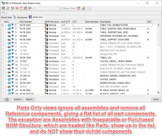Click the formula fx icon below the toolbar
162x137 pixels.
3,13
